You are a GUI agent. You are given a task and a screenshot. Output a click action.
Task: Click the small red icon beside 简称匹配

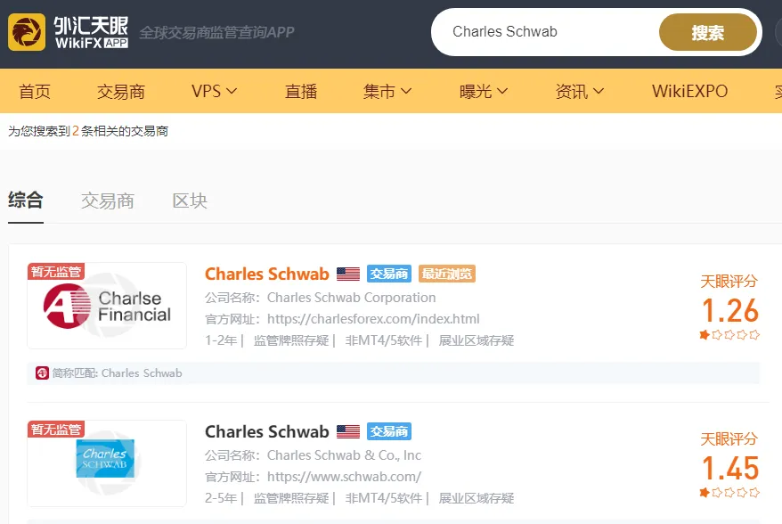[x=42, y=373]
